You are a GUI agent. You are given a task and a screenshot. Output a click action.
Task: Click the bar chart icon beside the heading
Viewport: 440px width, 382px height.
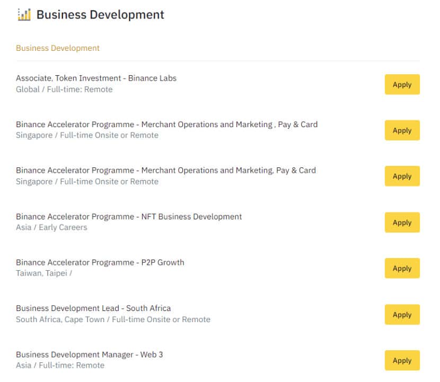click(x=24, y=15)
